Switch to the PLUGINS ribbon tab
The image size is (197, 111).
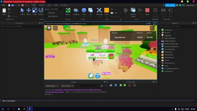click(x=64, y=5)
